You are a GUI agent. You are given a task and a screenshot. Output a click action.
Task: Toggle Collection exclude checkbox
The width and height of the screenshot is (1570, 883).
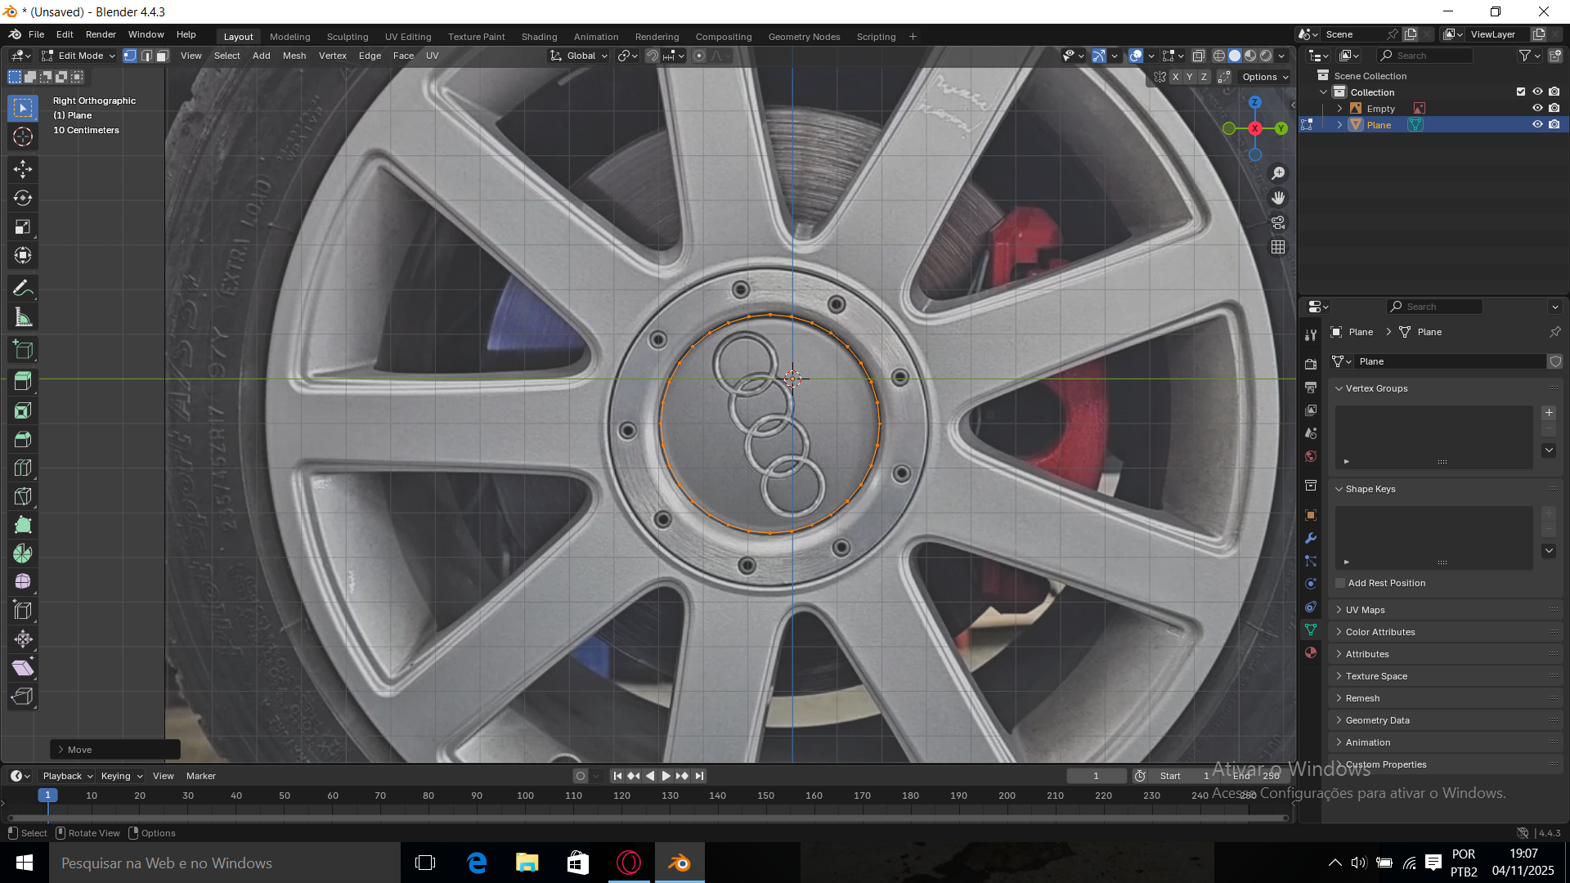(x=1521, y=92)
